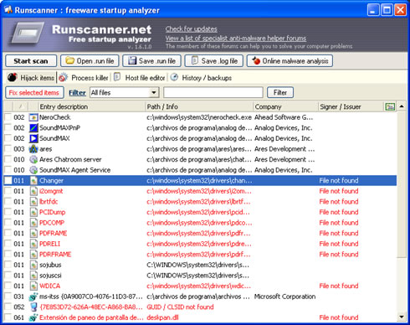Image resolution: width=410 pixels, height=325 pixels.
Task: Click Microsoft Corporation company cell
Action: click(x=284, y=297)
